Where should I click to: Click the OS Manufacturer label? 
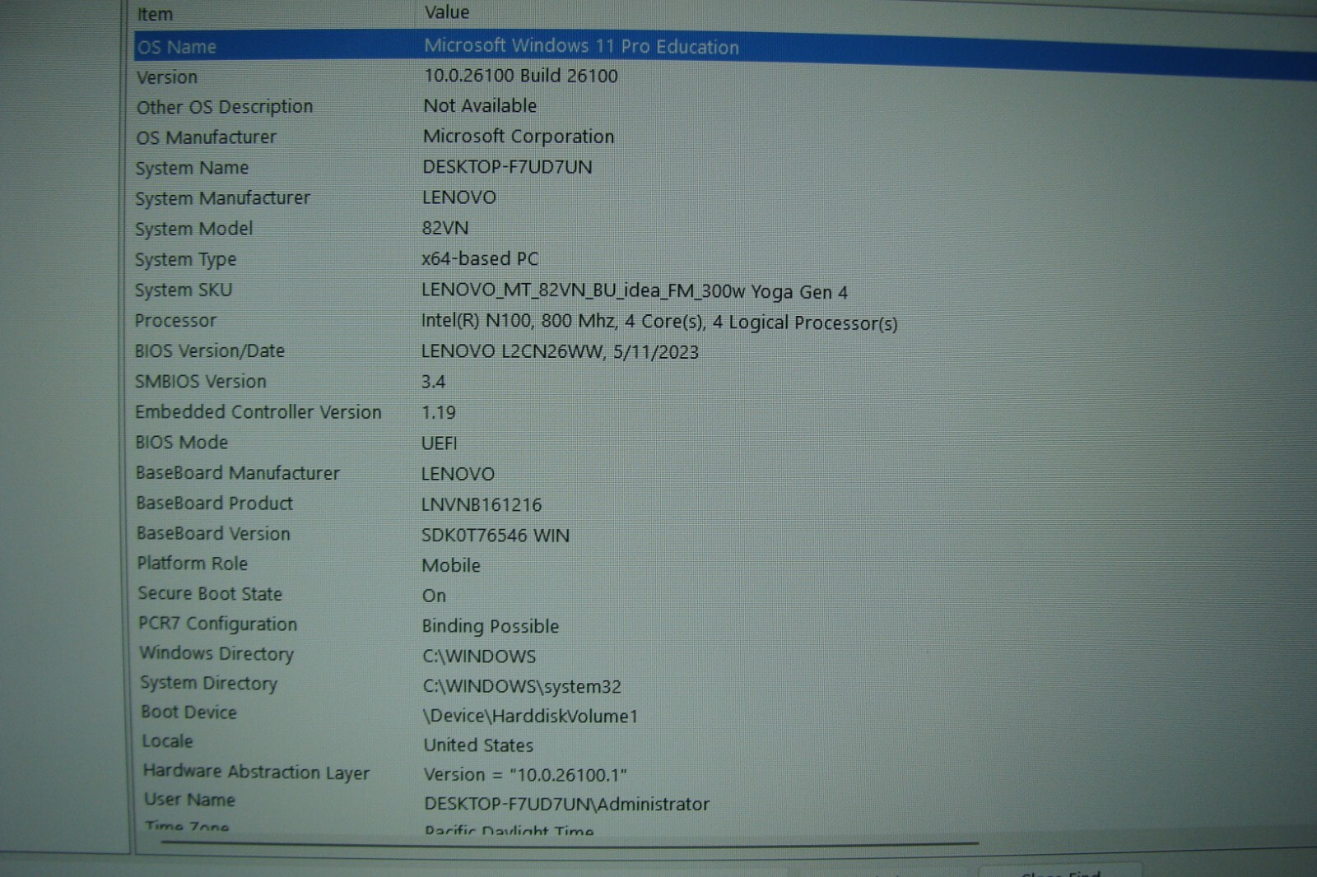(x=206, y=137)
